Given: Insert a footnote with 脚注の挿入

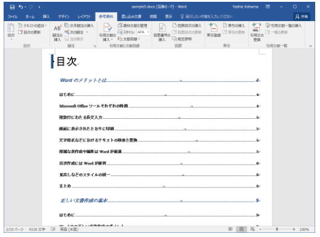Looking at the screenshot, I should [x=57, y=33].
